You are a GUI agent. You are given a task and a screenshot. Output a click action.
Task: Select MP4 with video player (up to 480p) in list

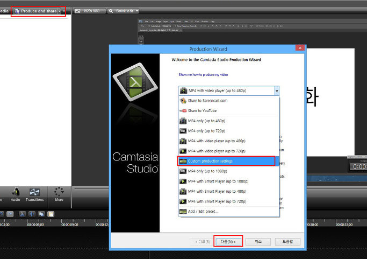(x=229, y=141)
